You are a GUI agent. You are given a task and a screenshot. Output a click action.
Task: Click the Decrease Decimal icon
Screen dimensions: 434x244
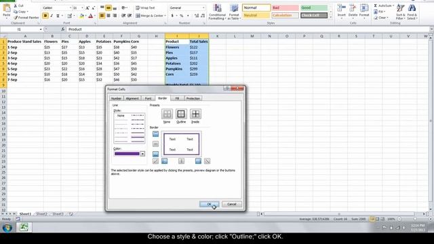point(203,16)
